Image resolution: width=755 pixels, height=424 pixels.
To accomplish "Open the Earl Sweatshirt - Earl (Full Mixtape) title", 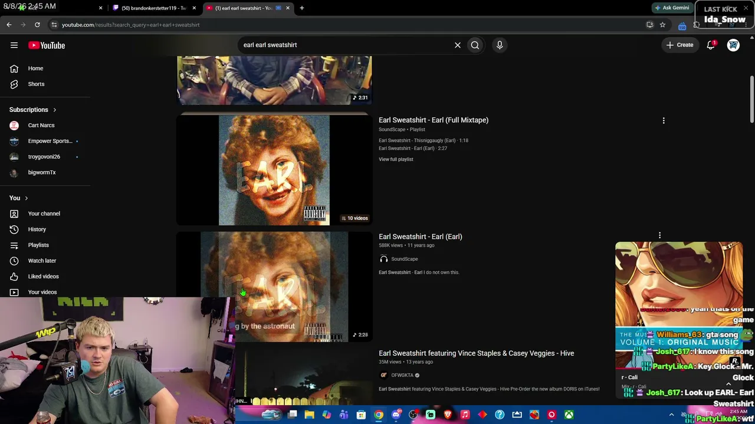I will [x=434, y=120].
